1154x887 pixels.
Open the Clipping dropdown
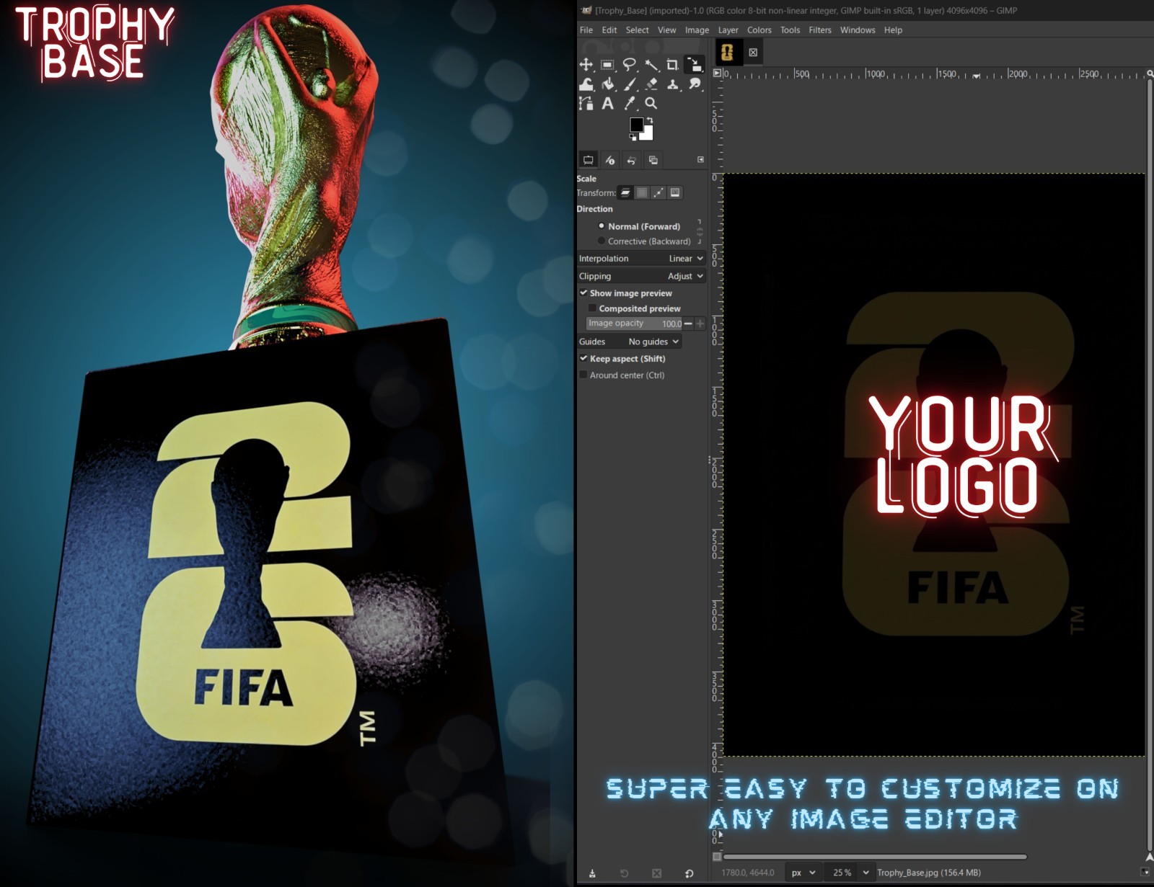pyautogui.click(x=641, y=276)
